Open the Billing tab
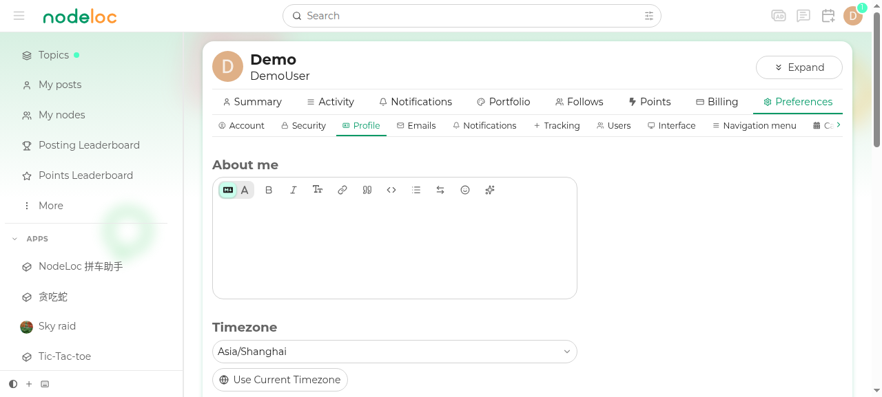 717,102
